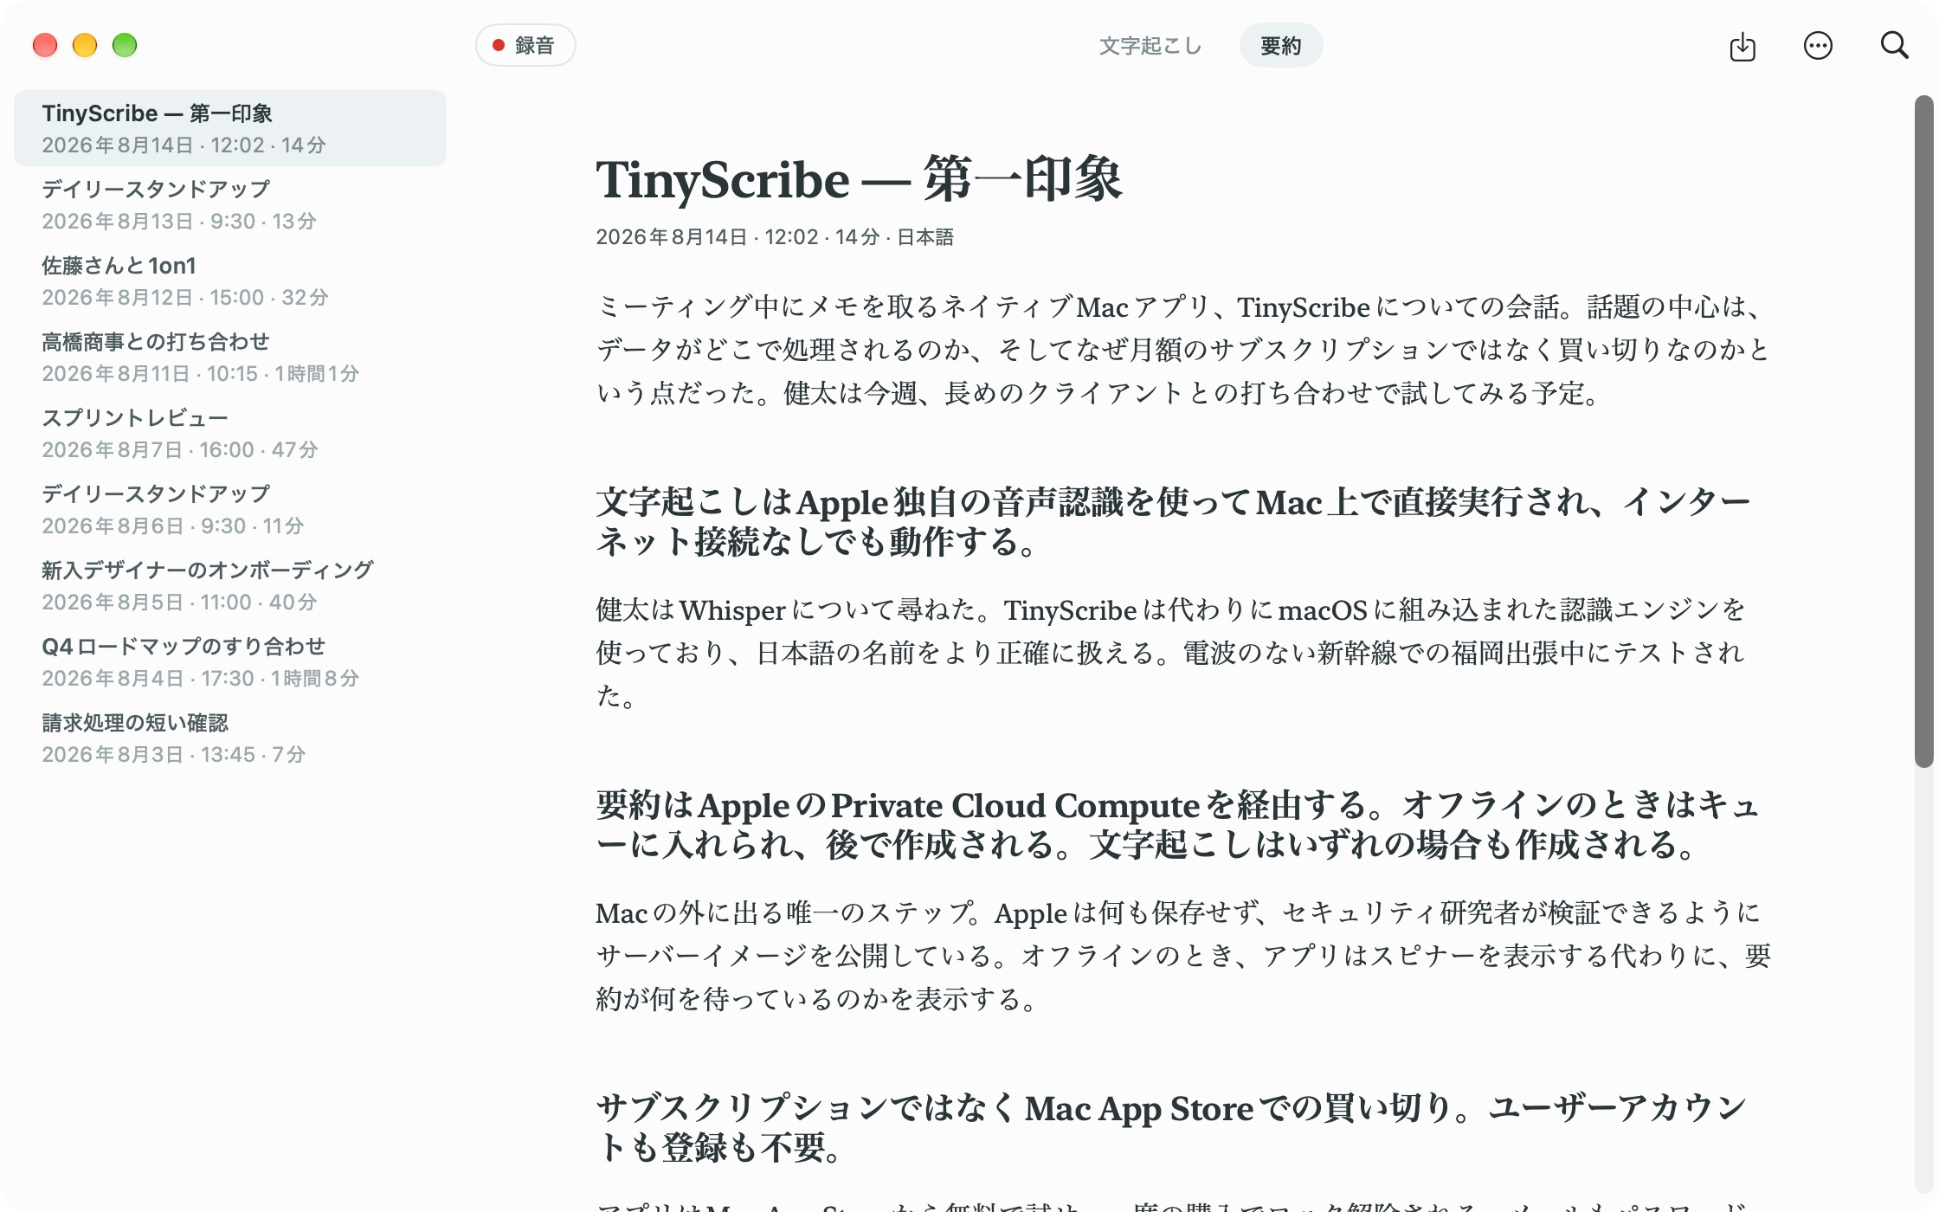Click the heading about 文字起こしはApple独自の音声認識

click(x=1173, y=522)
